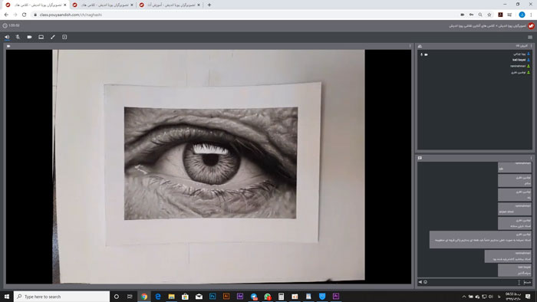537x302 pixels.
Task: Click presenter's camera status icon in users list
Action: click(426, 54)
